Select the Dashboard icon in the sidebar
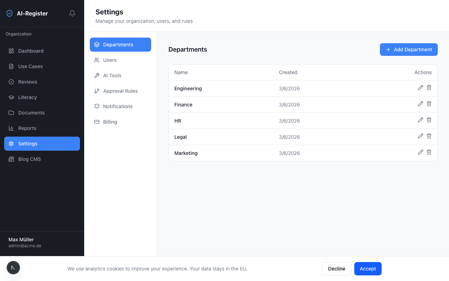The width and height of the screenshot is (449, 281). coord(11,51)
